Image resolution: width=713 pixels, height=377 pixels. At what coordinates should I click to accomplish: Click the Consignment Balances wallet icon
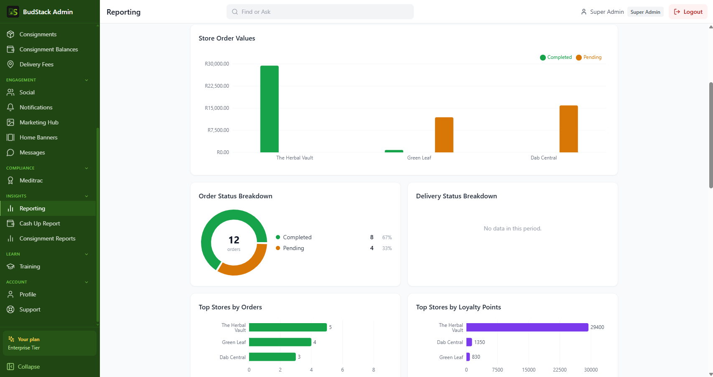(10, 49)
